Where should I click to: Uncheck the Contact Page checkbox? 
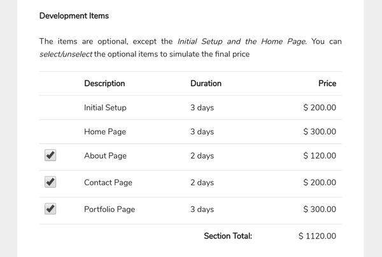point(50,182)
